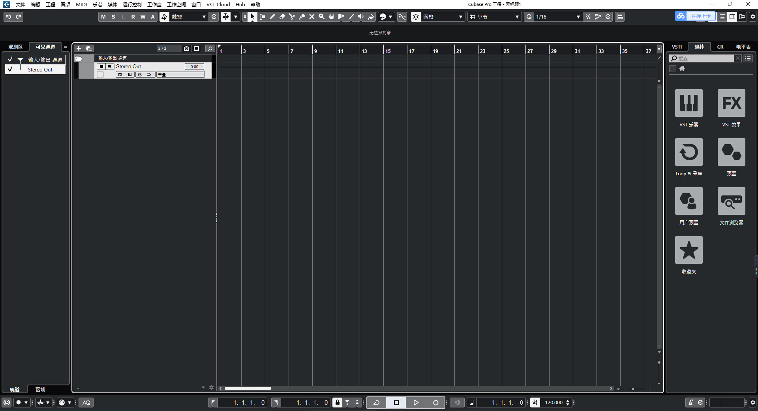Uncheck Stereo Out visibility checkbox
The height and width of the screenshot is (411, 758).
click(x=10, y=69)
